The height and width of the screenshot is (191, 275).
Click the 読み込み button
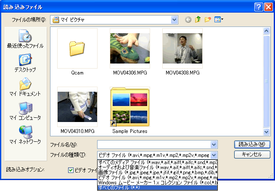click(252, 144)
